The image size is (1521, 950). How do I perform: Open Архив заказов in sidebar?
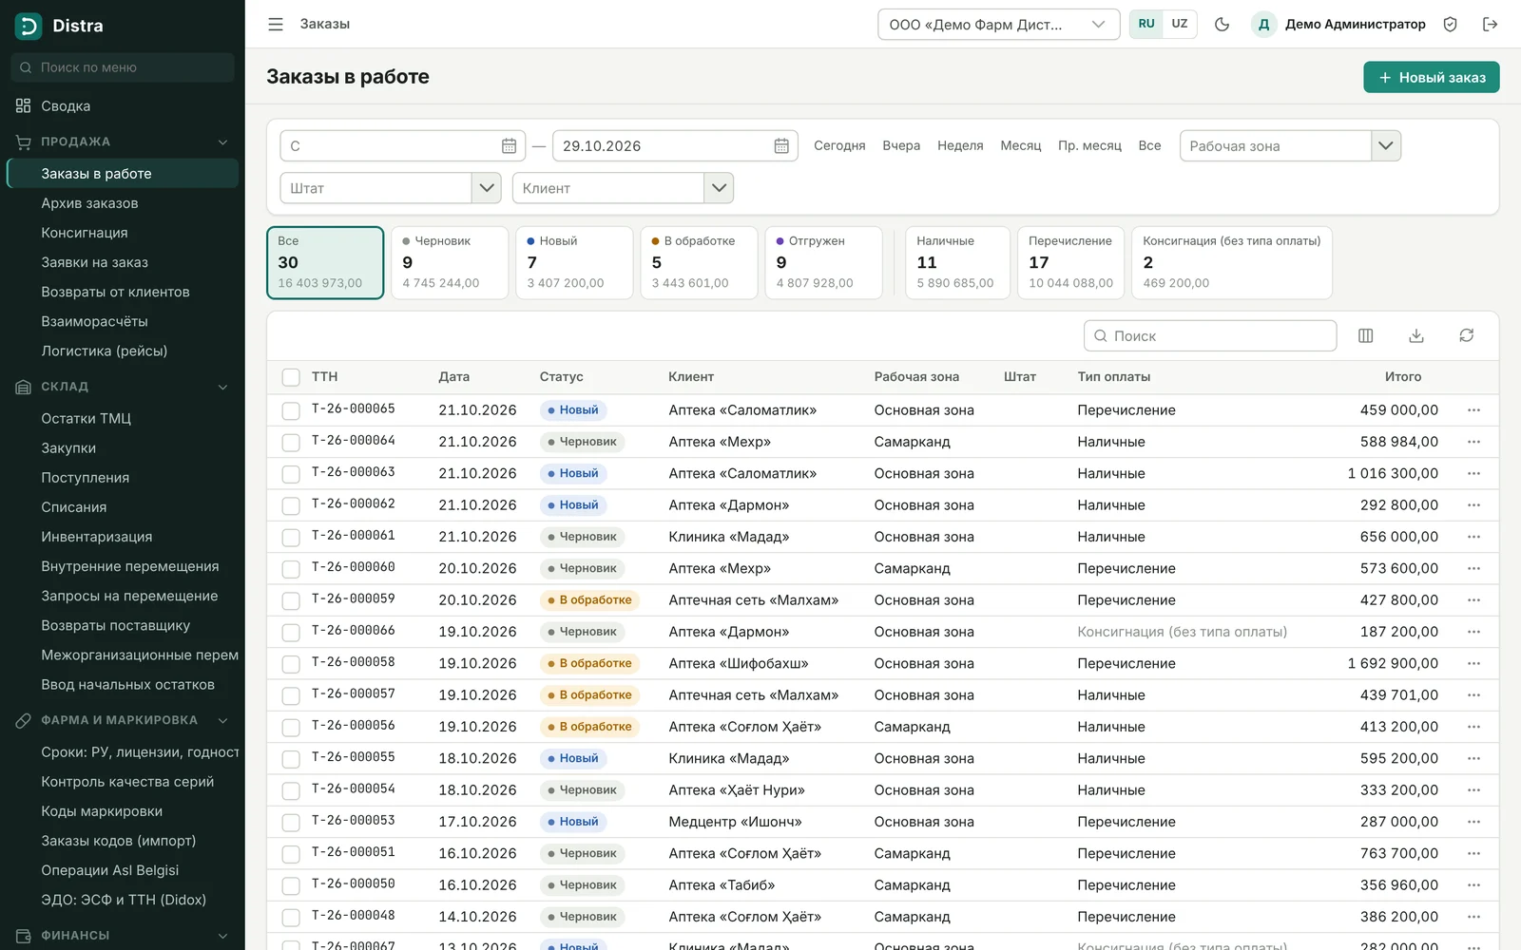[x=89, y=203]
